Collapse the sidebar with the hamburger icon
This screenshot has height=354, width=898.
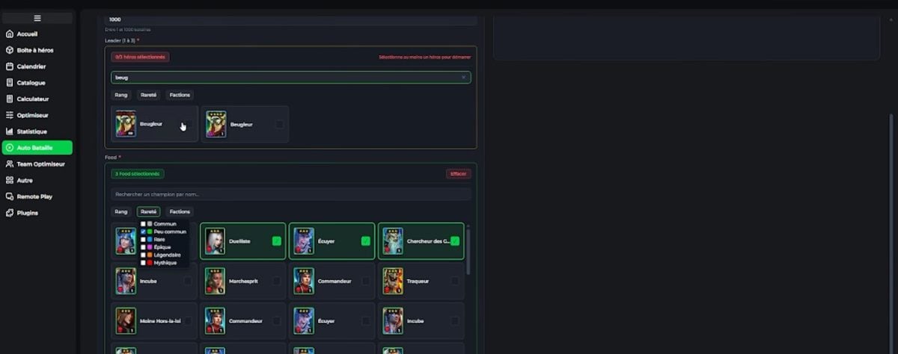pos(37,18)
